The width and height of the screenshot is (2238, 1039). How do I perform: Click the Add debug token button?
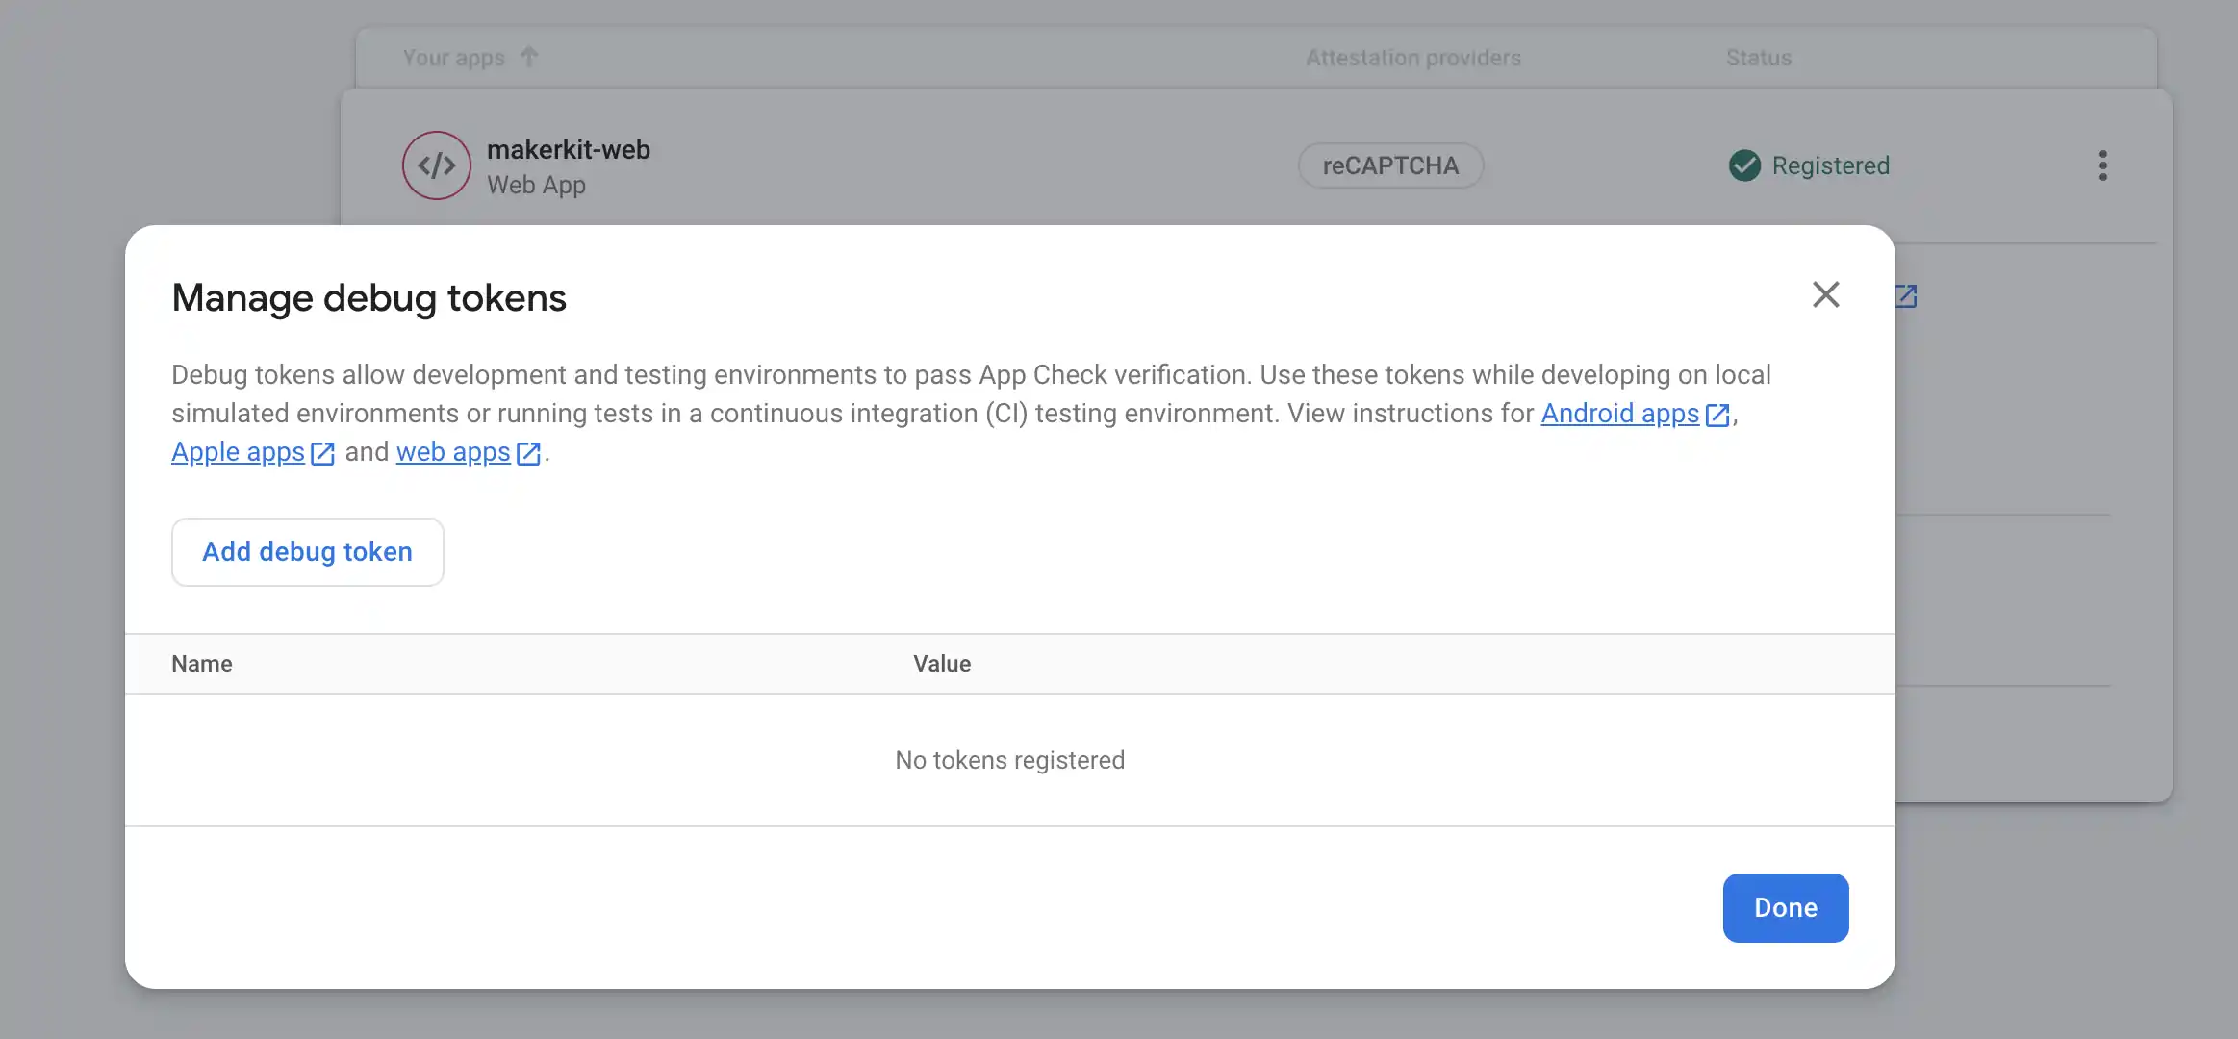pyautogui.click(x=307, y=551)
